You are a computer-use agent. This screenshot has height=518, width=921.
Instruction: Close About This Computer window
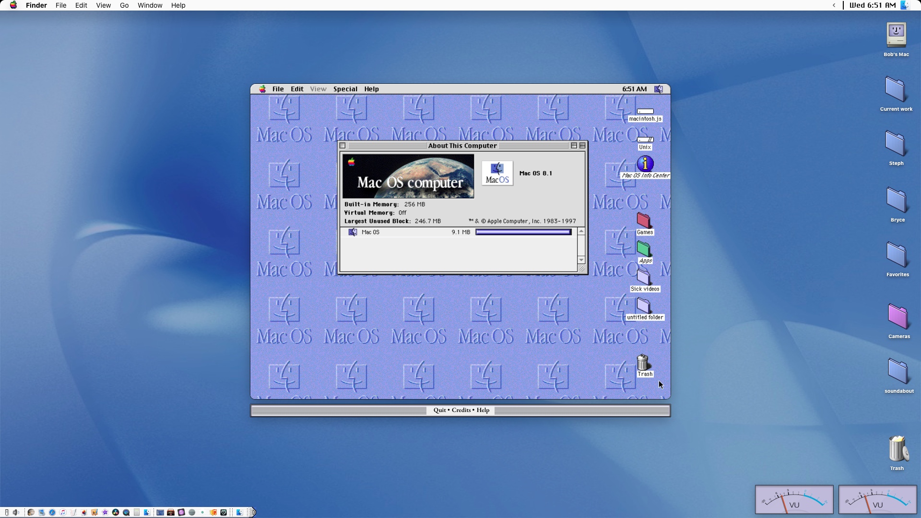coord(342,145)
